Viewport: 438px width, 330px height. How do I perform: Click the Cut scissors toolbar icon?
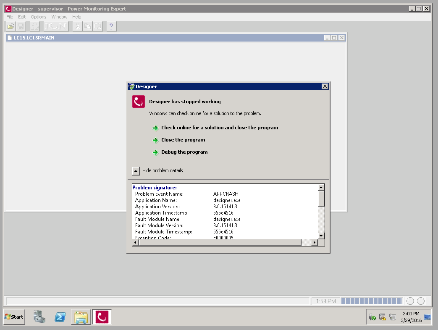(77, 26)
